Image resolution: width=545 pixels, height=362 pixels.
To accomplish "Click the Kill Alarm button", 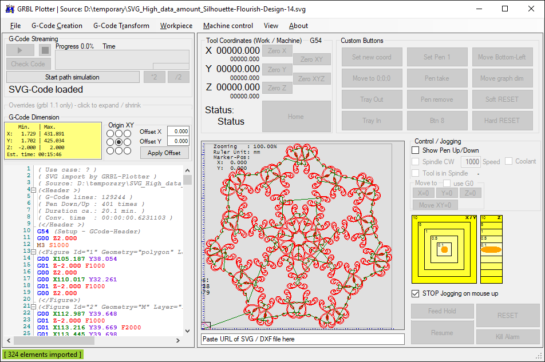I will coord(507,337).
